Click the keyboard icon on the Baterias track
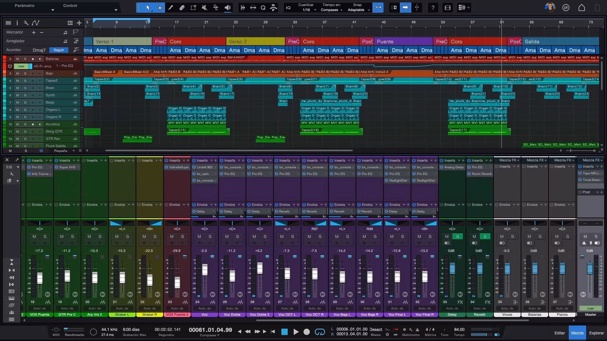 75,59
